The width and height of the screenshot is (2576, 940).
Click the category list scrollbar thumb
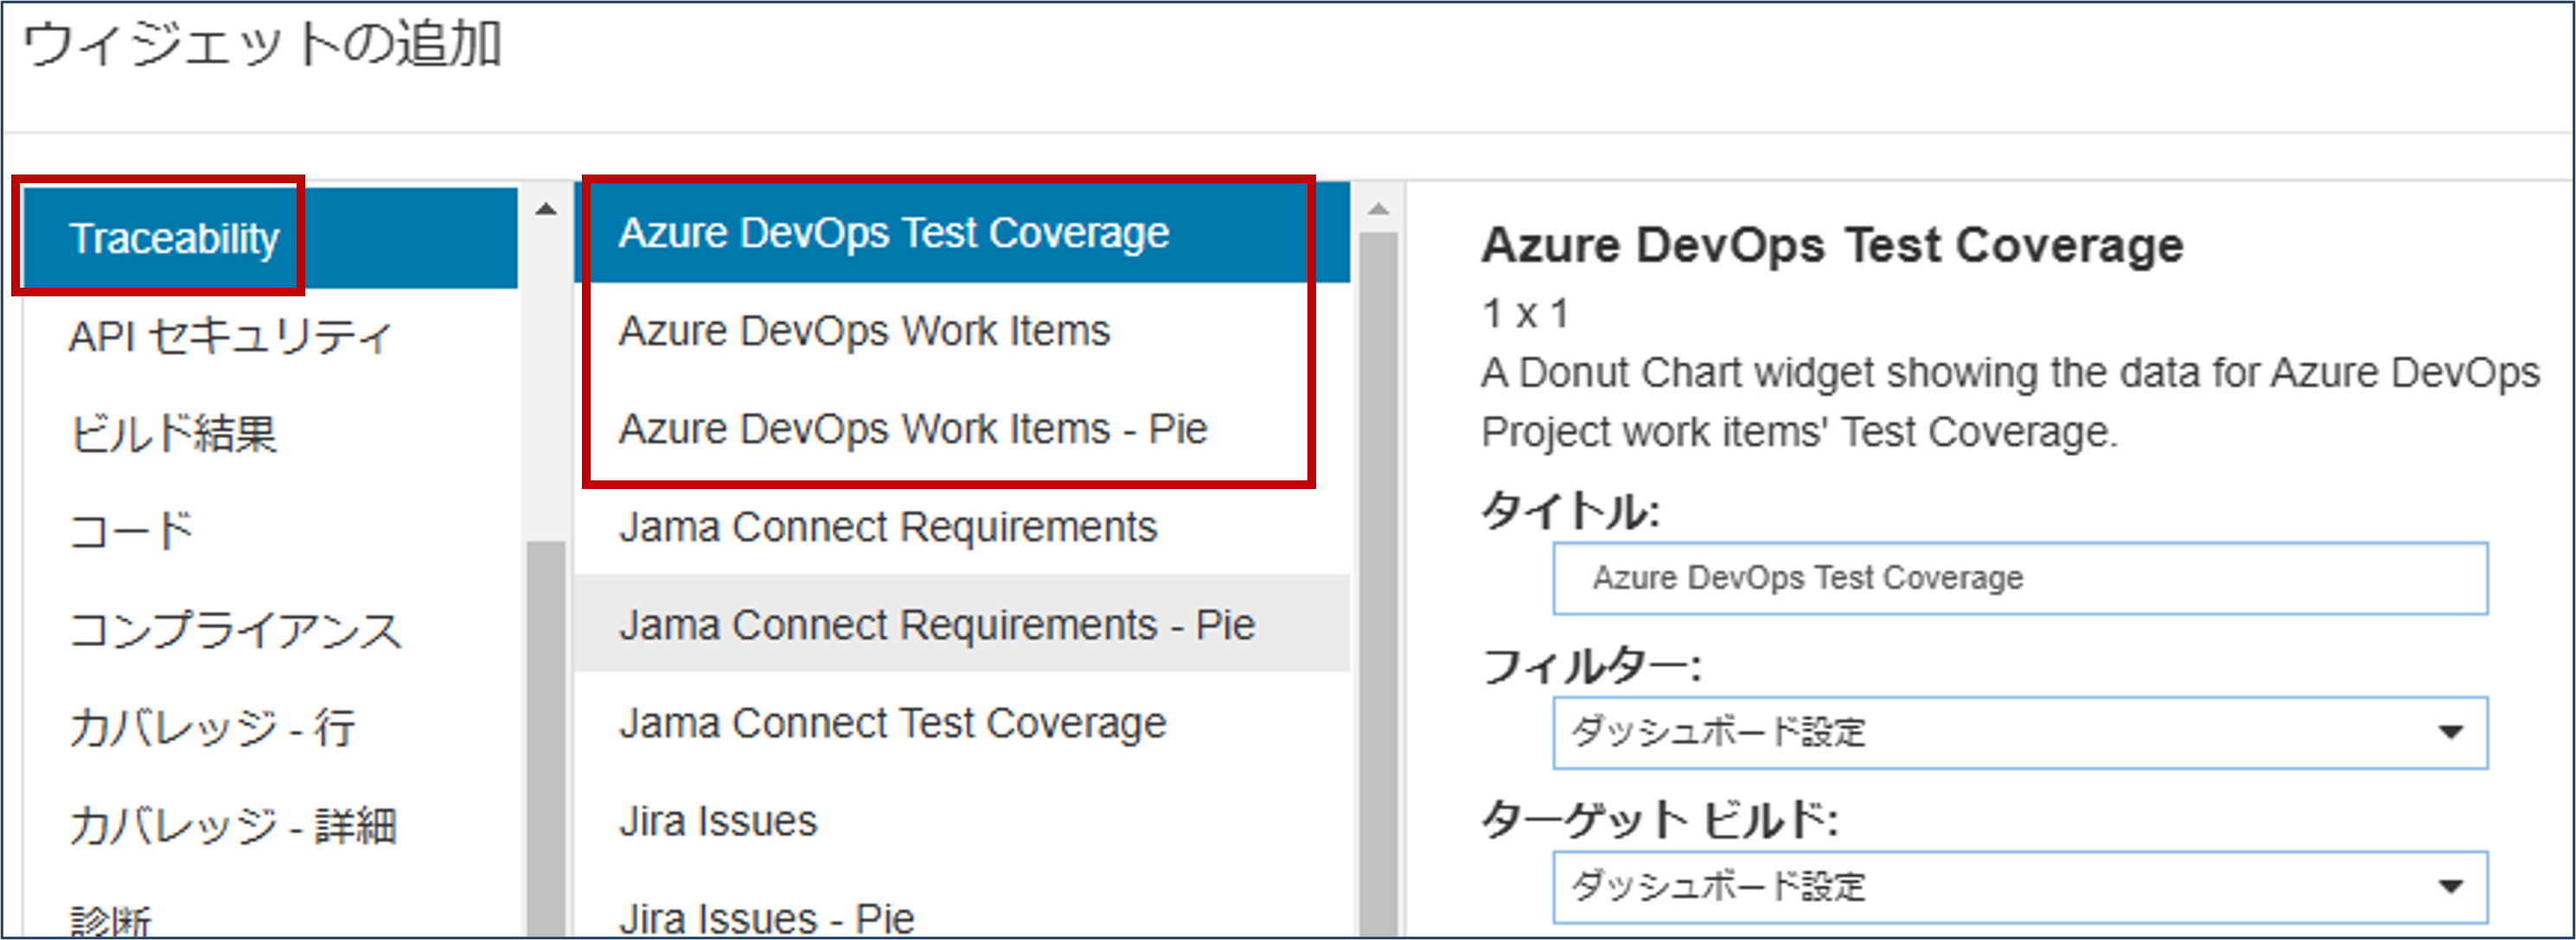[546, 740]
